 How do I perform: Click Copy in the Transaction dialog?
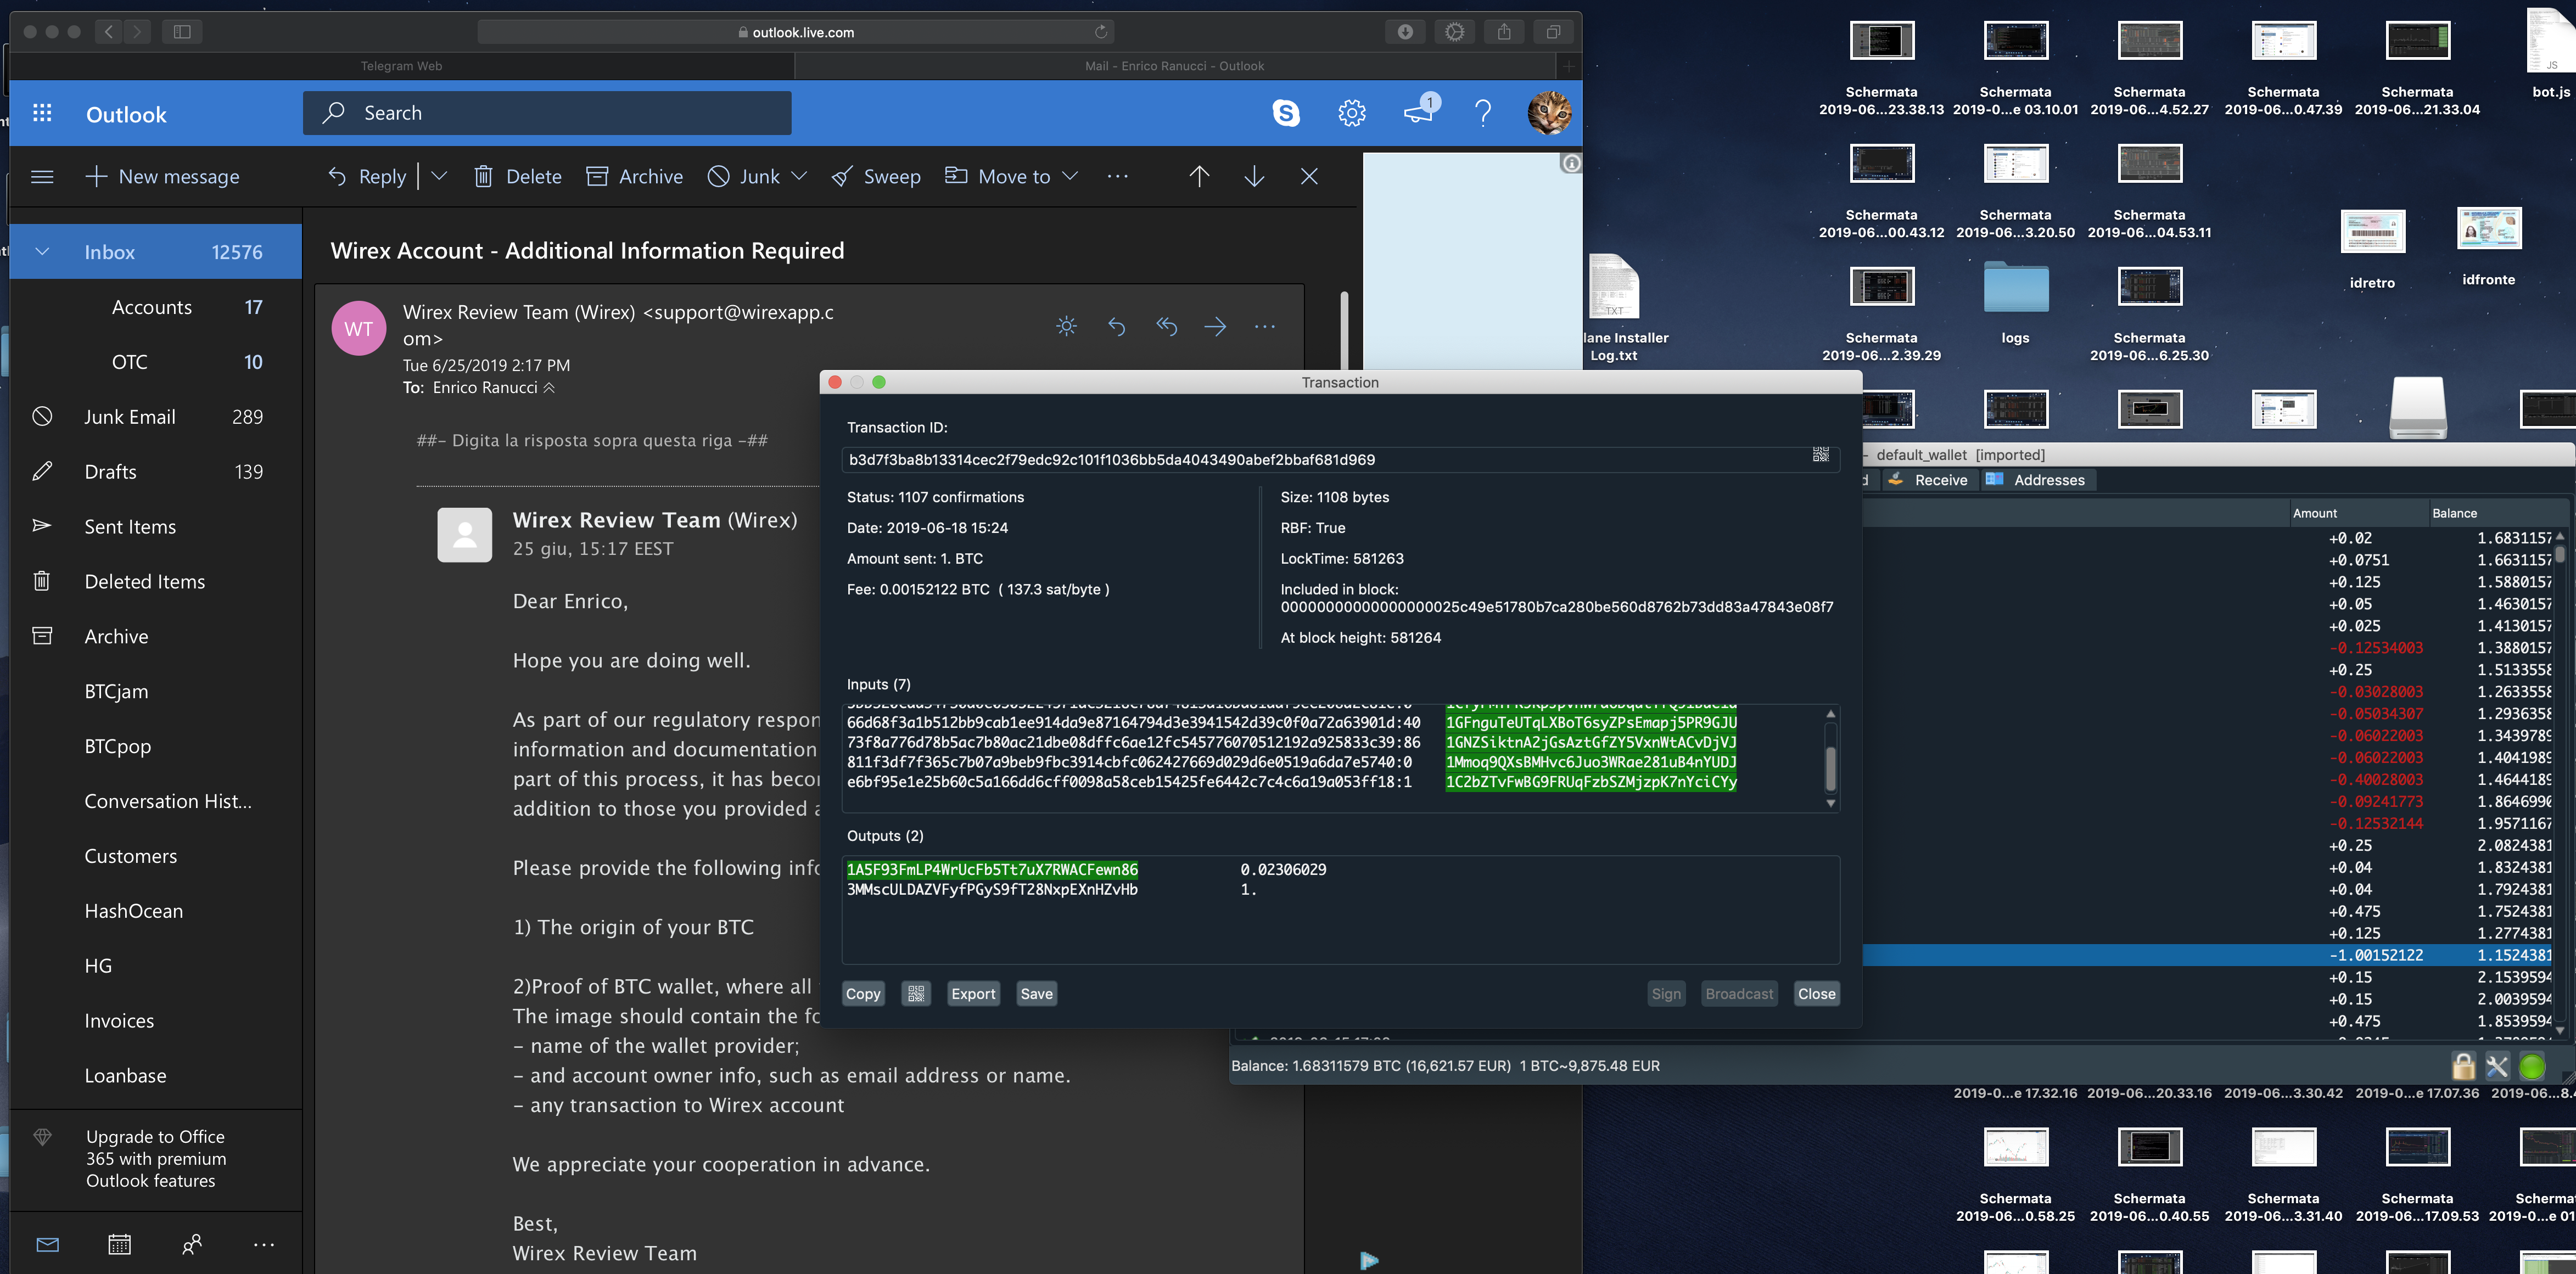pyautogui.click(x=863, y=993)
